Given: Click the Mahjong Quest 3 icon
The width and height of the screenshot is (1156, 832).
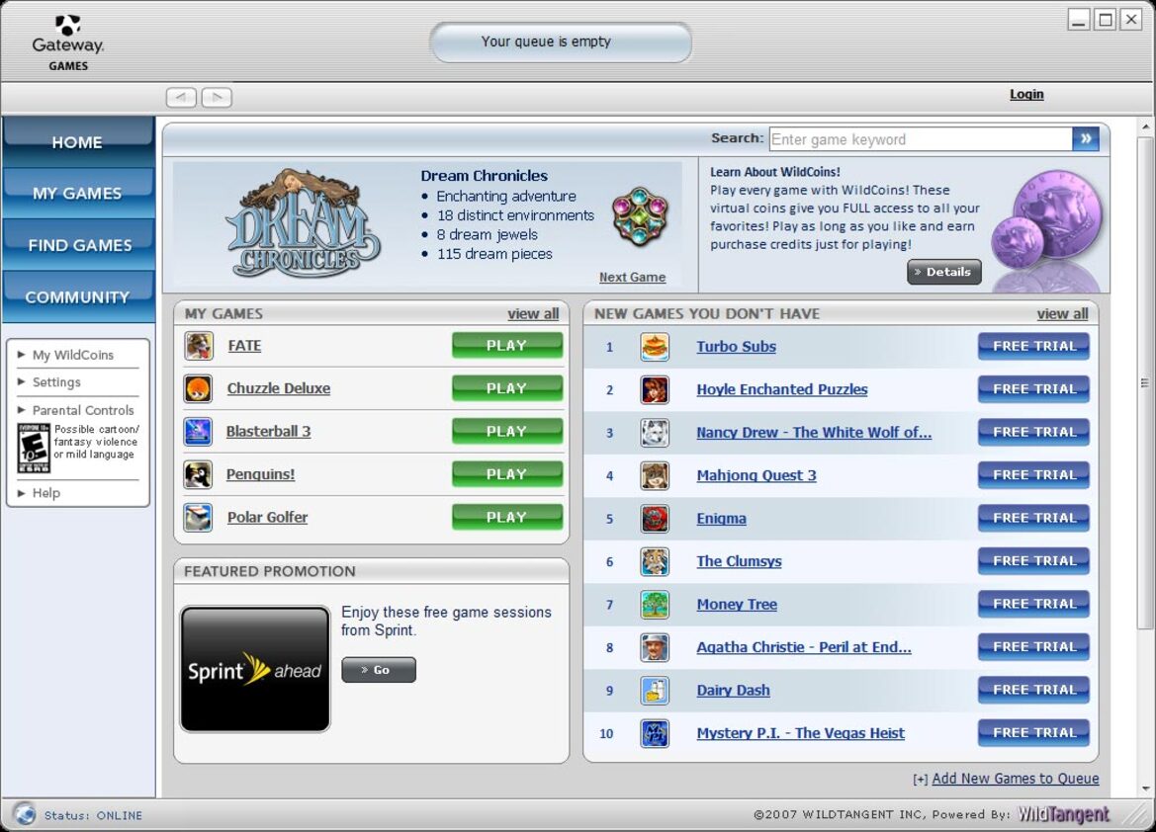Looking at the screenshot, I should point(655,475).
